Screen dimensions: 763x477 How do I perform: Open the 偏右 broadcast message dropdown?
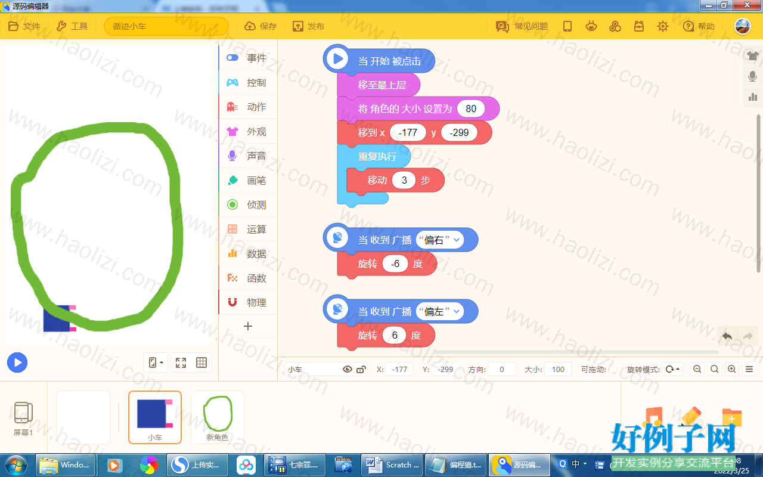(x=440, y=240)
